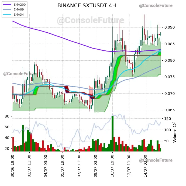Screen dimensions: 186x186
Task: Click the 80 indicator axis label
Action: [7, 116]
